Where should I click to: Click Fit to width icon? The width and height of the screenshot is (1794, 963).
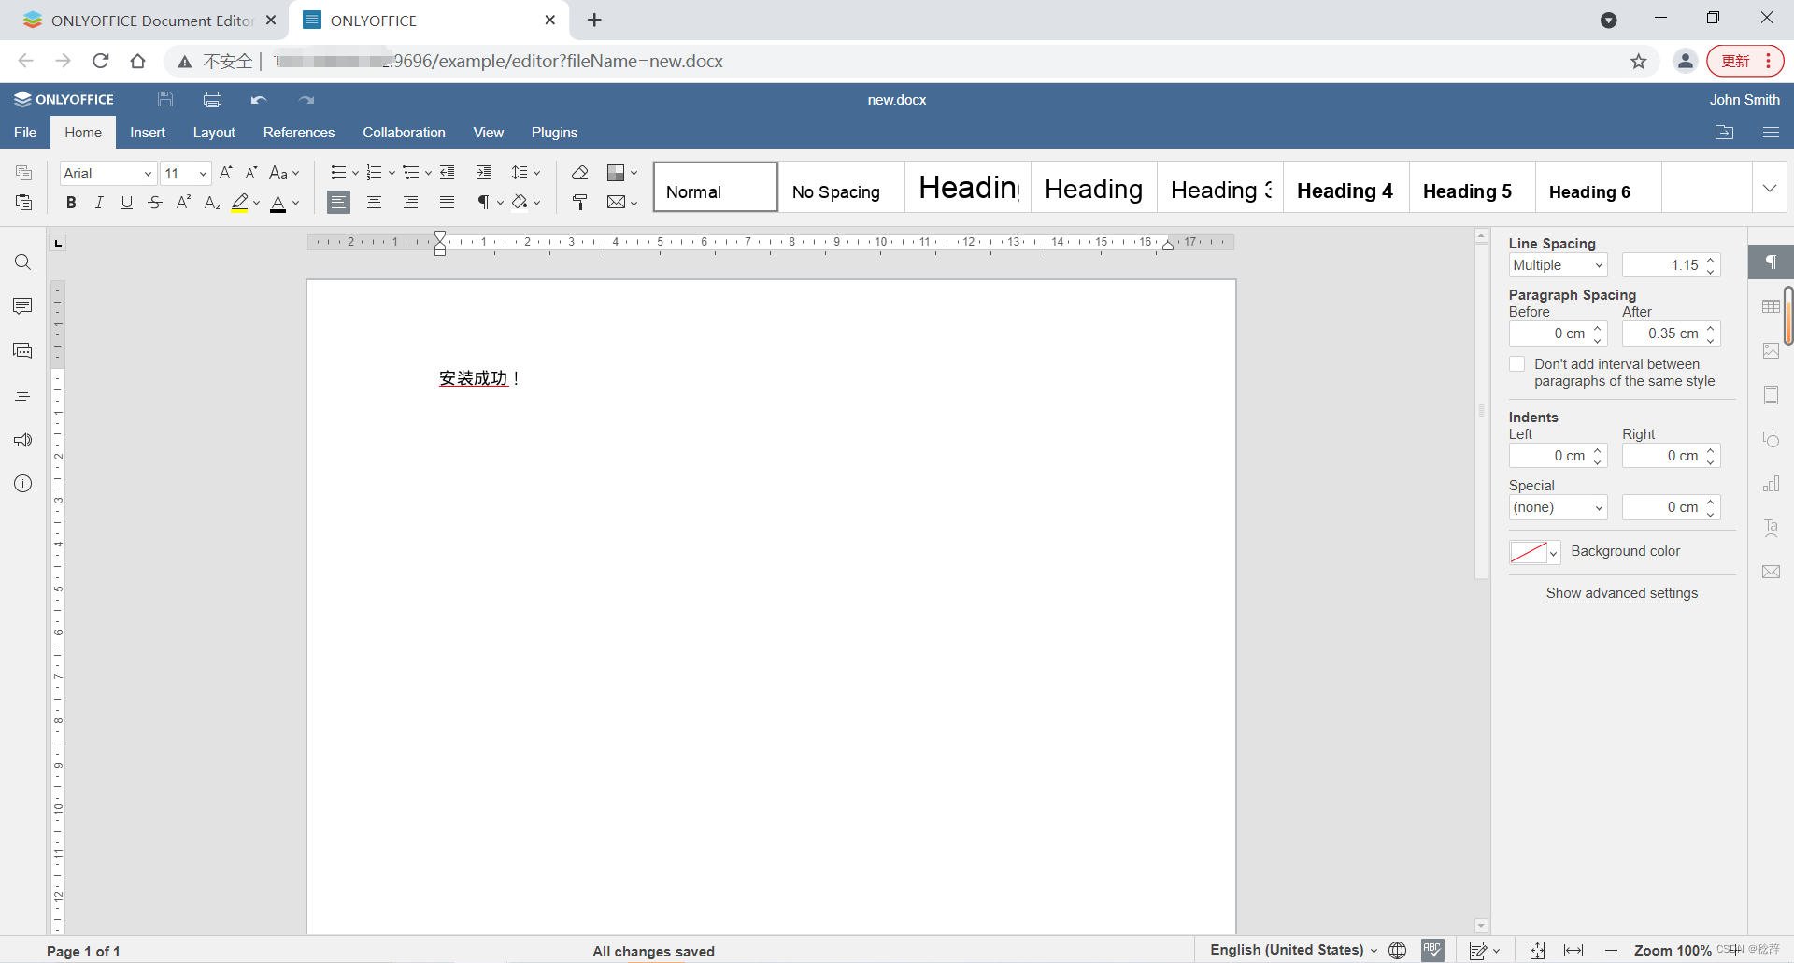[1573, 950]
